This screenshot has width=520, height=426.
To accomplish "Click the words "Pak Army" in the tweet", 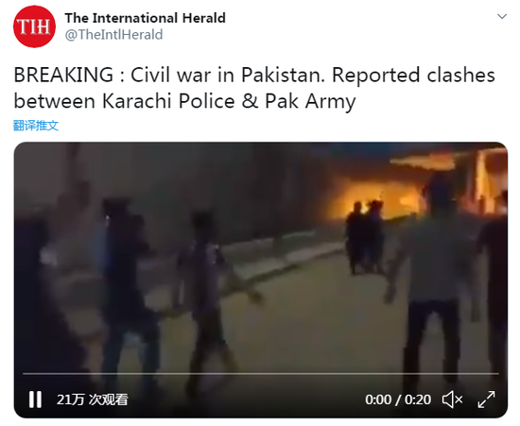I will click(310, 101).
